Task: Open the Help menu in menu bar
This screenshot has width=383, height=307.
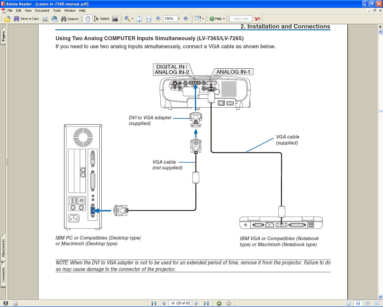Action: point(82,10)
